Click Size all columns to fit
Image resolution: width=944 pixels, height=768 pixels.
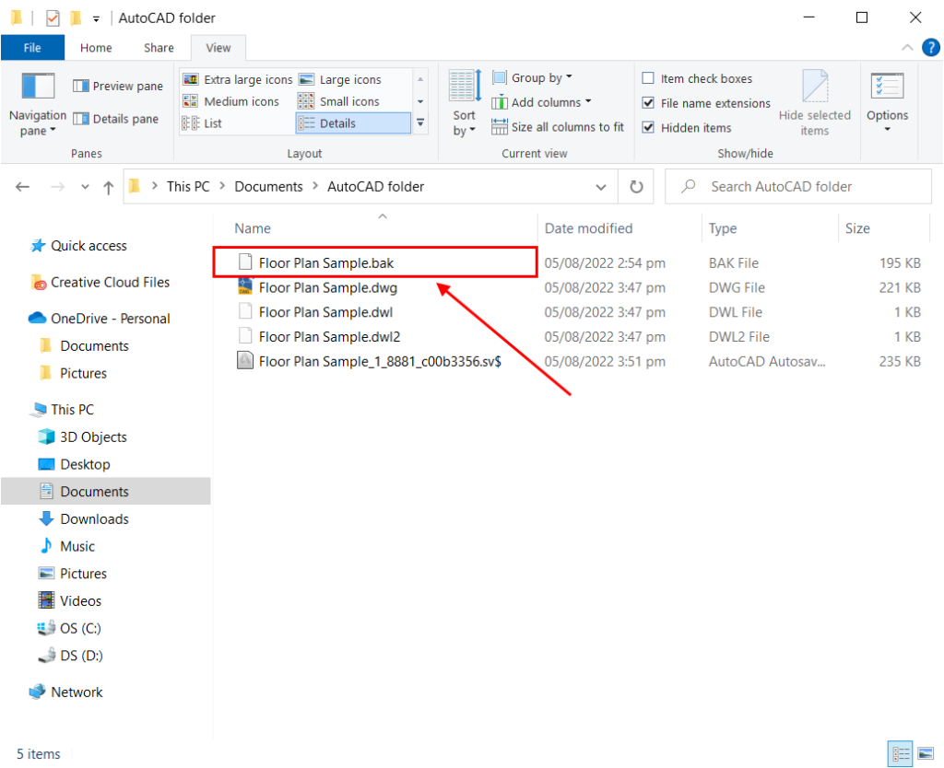tap(558, 127)
